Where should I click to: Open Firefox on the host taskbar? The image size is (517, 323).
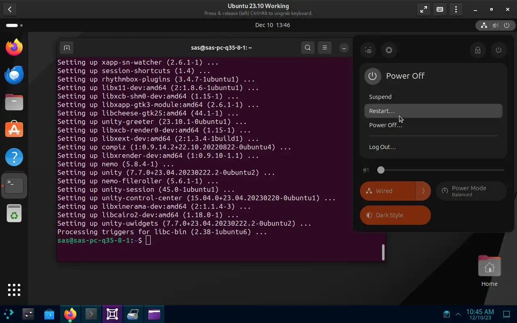(70, 314)
